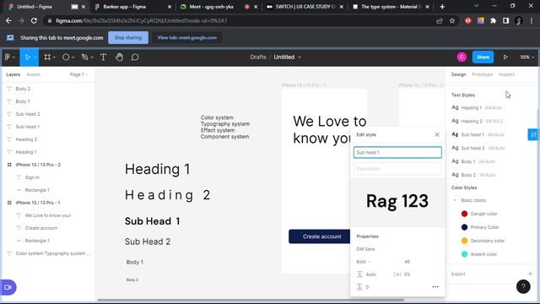Switch to the Prototype tab

point(482,74)
